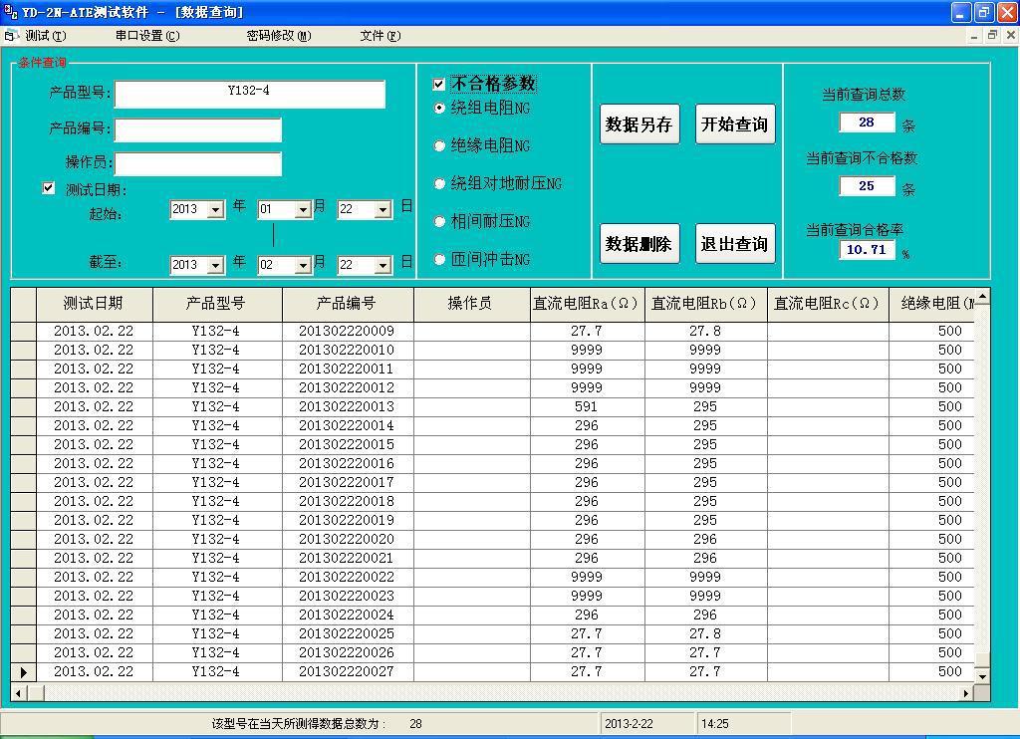Click the horizontal scroll right arrow
The height and width of the screenshot is (739, 1020).
click(x=966, y=692)
